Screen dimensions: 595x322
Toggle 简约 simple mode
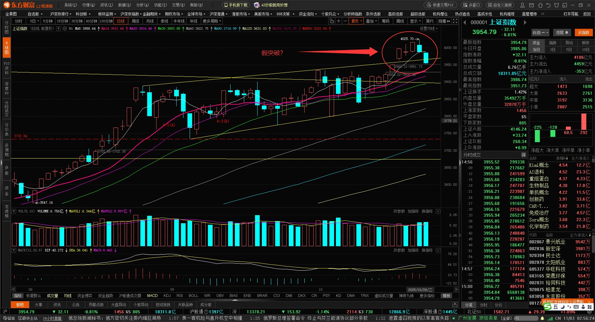click(430, 21)
